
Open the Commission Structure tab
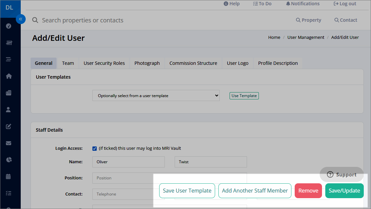coord(193,63)
